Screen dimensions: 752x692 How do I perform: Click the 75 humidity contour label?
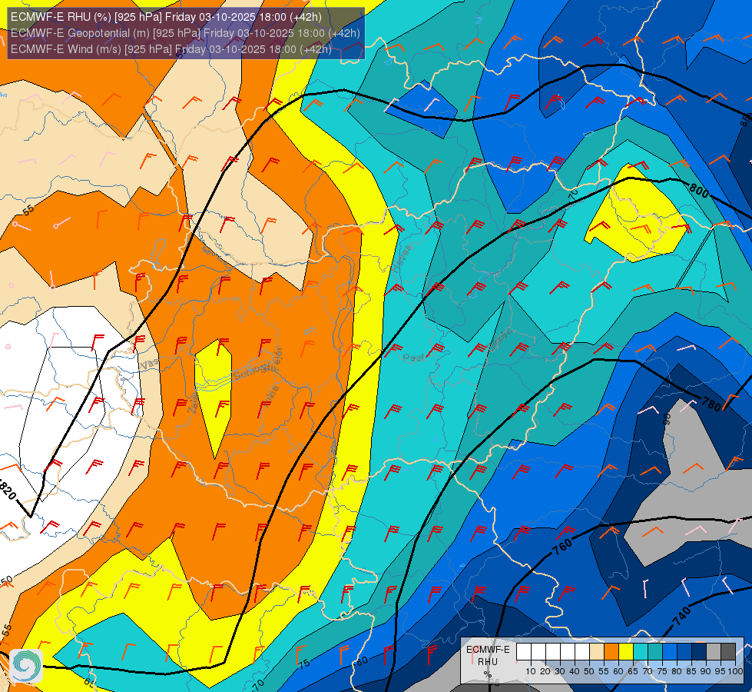[x=304, y=664]
